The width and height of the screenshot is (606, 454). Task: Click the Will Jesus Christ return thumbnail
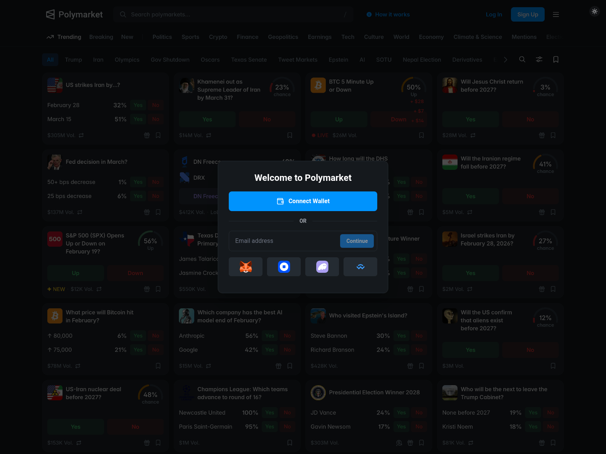coord(450,86)
